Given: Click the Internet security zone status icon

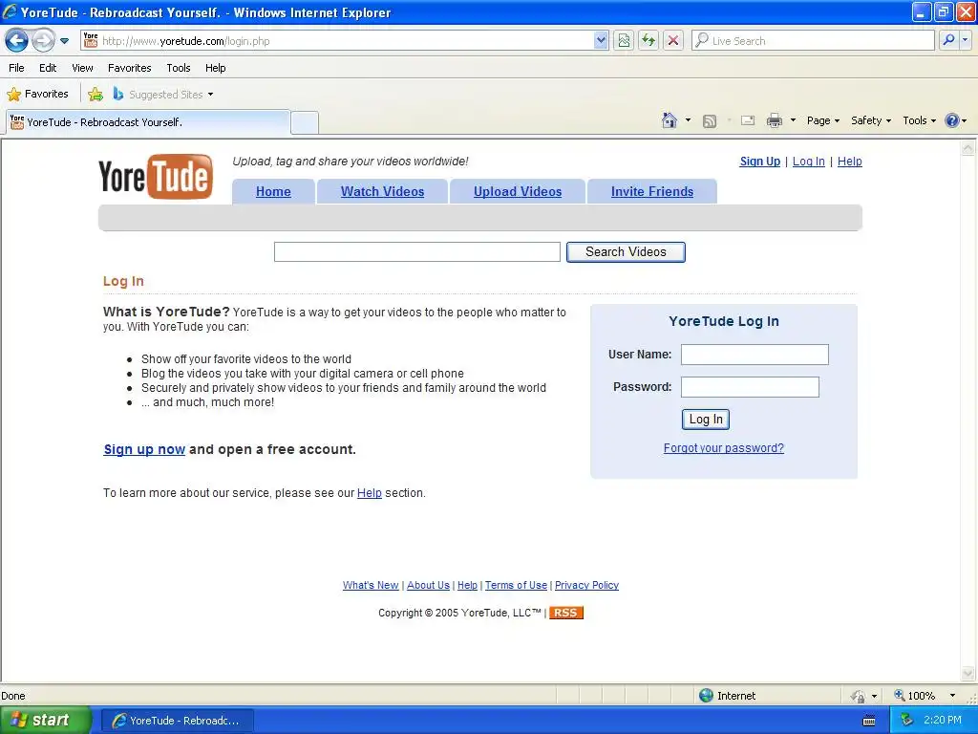Looking at the screenshot, I should point(706,696).
